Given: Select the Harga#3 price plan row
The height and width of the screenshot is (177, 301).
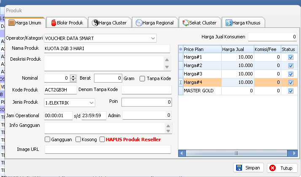Looking at the screenshot, I should coord(238,74).
